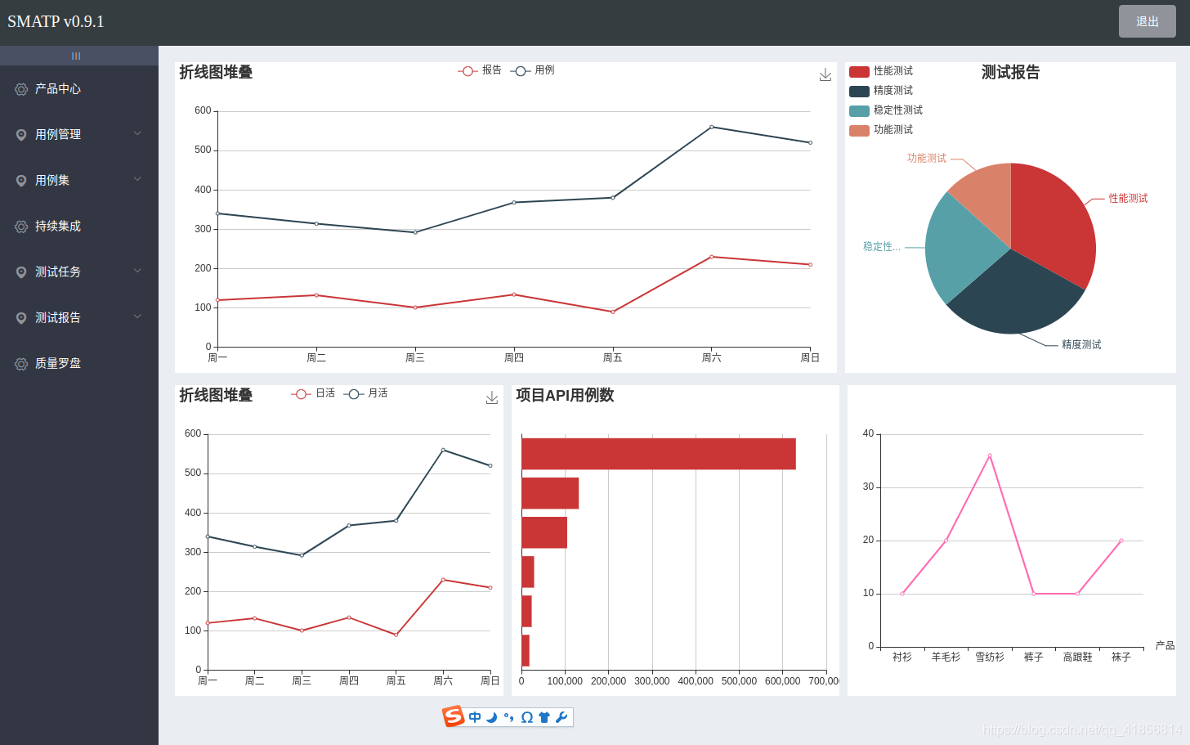Image resolution: width=1190 pixels, height=745 pixels.
Task: Click the gear icon beside 产品中心
Action: [x=21, y=89]
